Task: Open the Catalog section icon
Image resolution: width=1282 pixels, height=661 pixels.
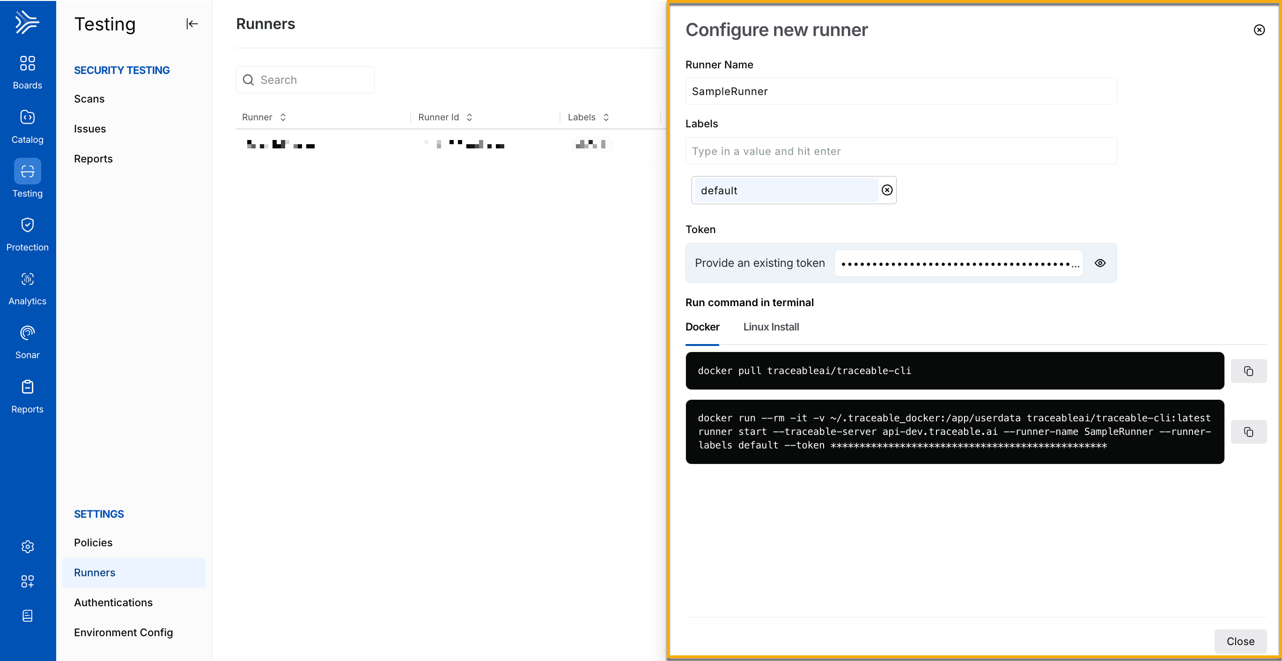Action: (x=27, y=117)
